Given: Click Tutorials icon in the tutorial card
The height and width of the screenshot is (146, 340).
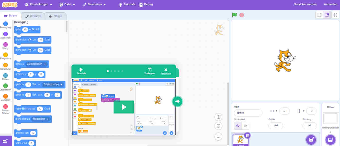Looking at the screenshot, I should coord(81,71).
